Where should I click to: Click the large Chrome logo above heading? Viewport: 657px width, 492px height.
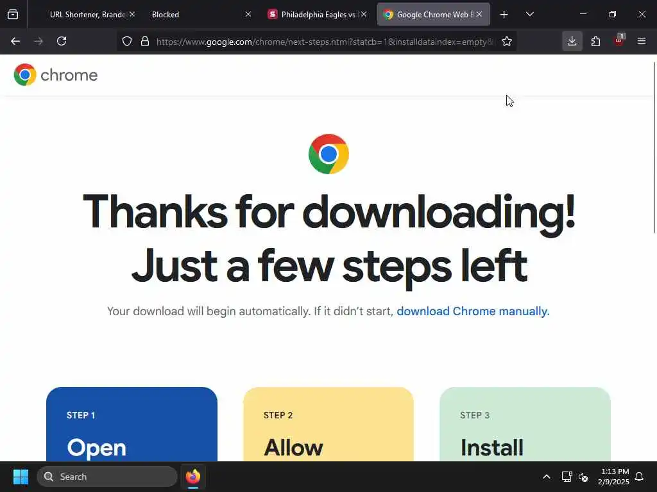328,154
